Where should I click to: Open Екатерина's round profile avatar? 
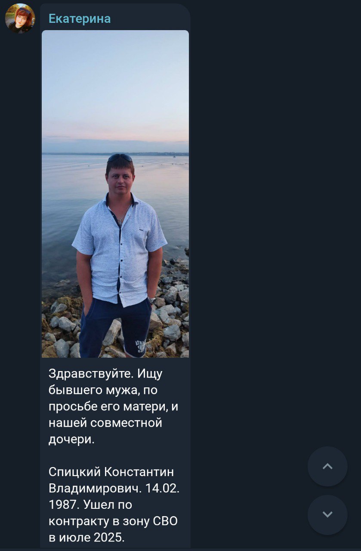20,19
